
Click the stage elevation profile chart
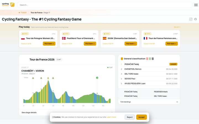[67, 92]
